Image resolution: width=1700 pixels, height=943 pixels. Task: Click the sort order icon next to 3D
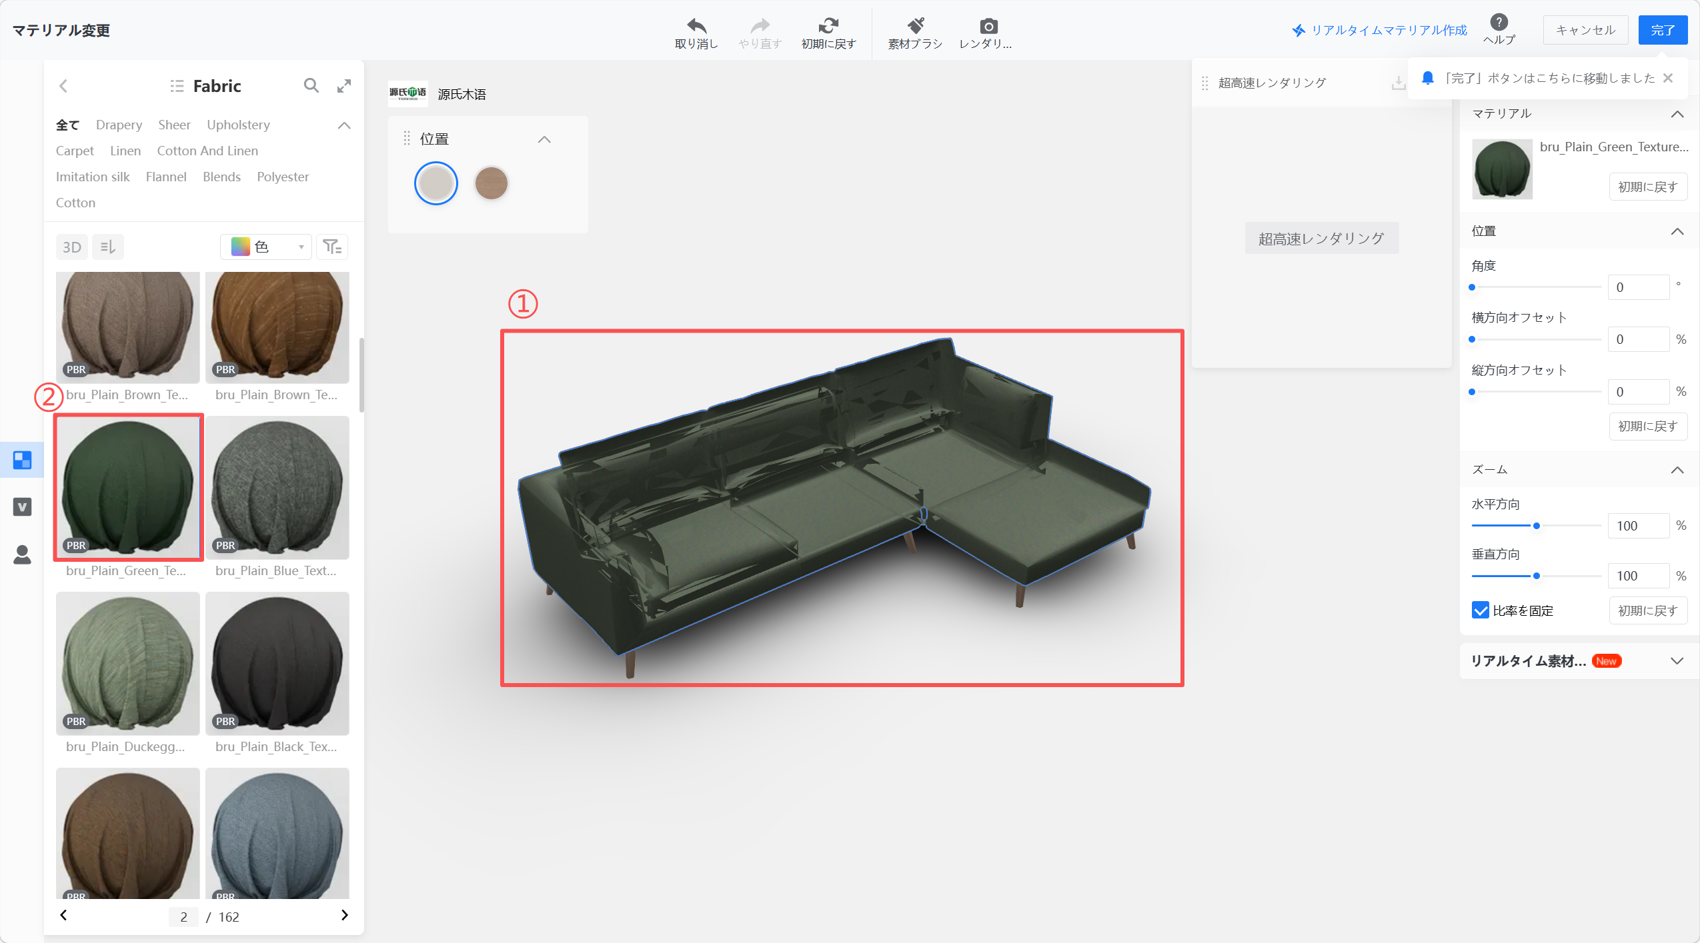[x=108, y=247]
